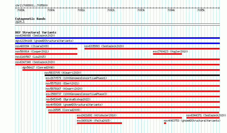Click the blue bar of nsv6346088
This screenshot has height=133, width=227.
point(117,38)
